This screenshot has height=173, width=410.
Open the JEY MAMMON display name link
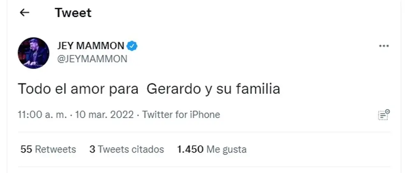coord(91,46)
